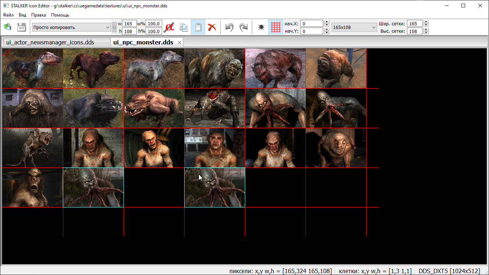Select the first dog monster thumbnail

click(x=32, y=68)
